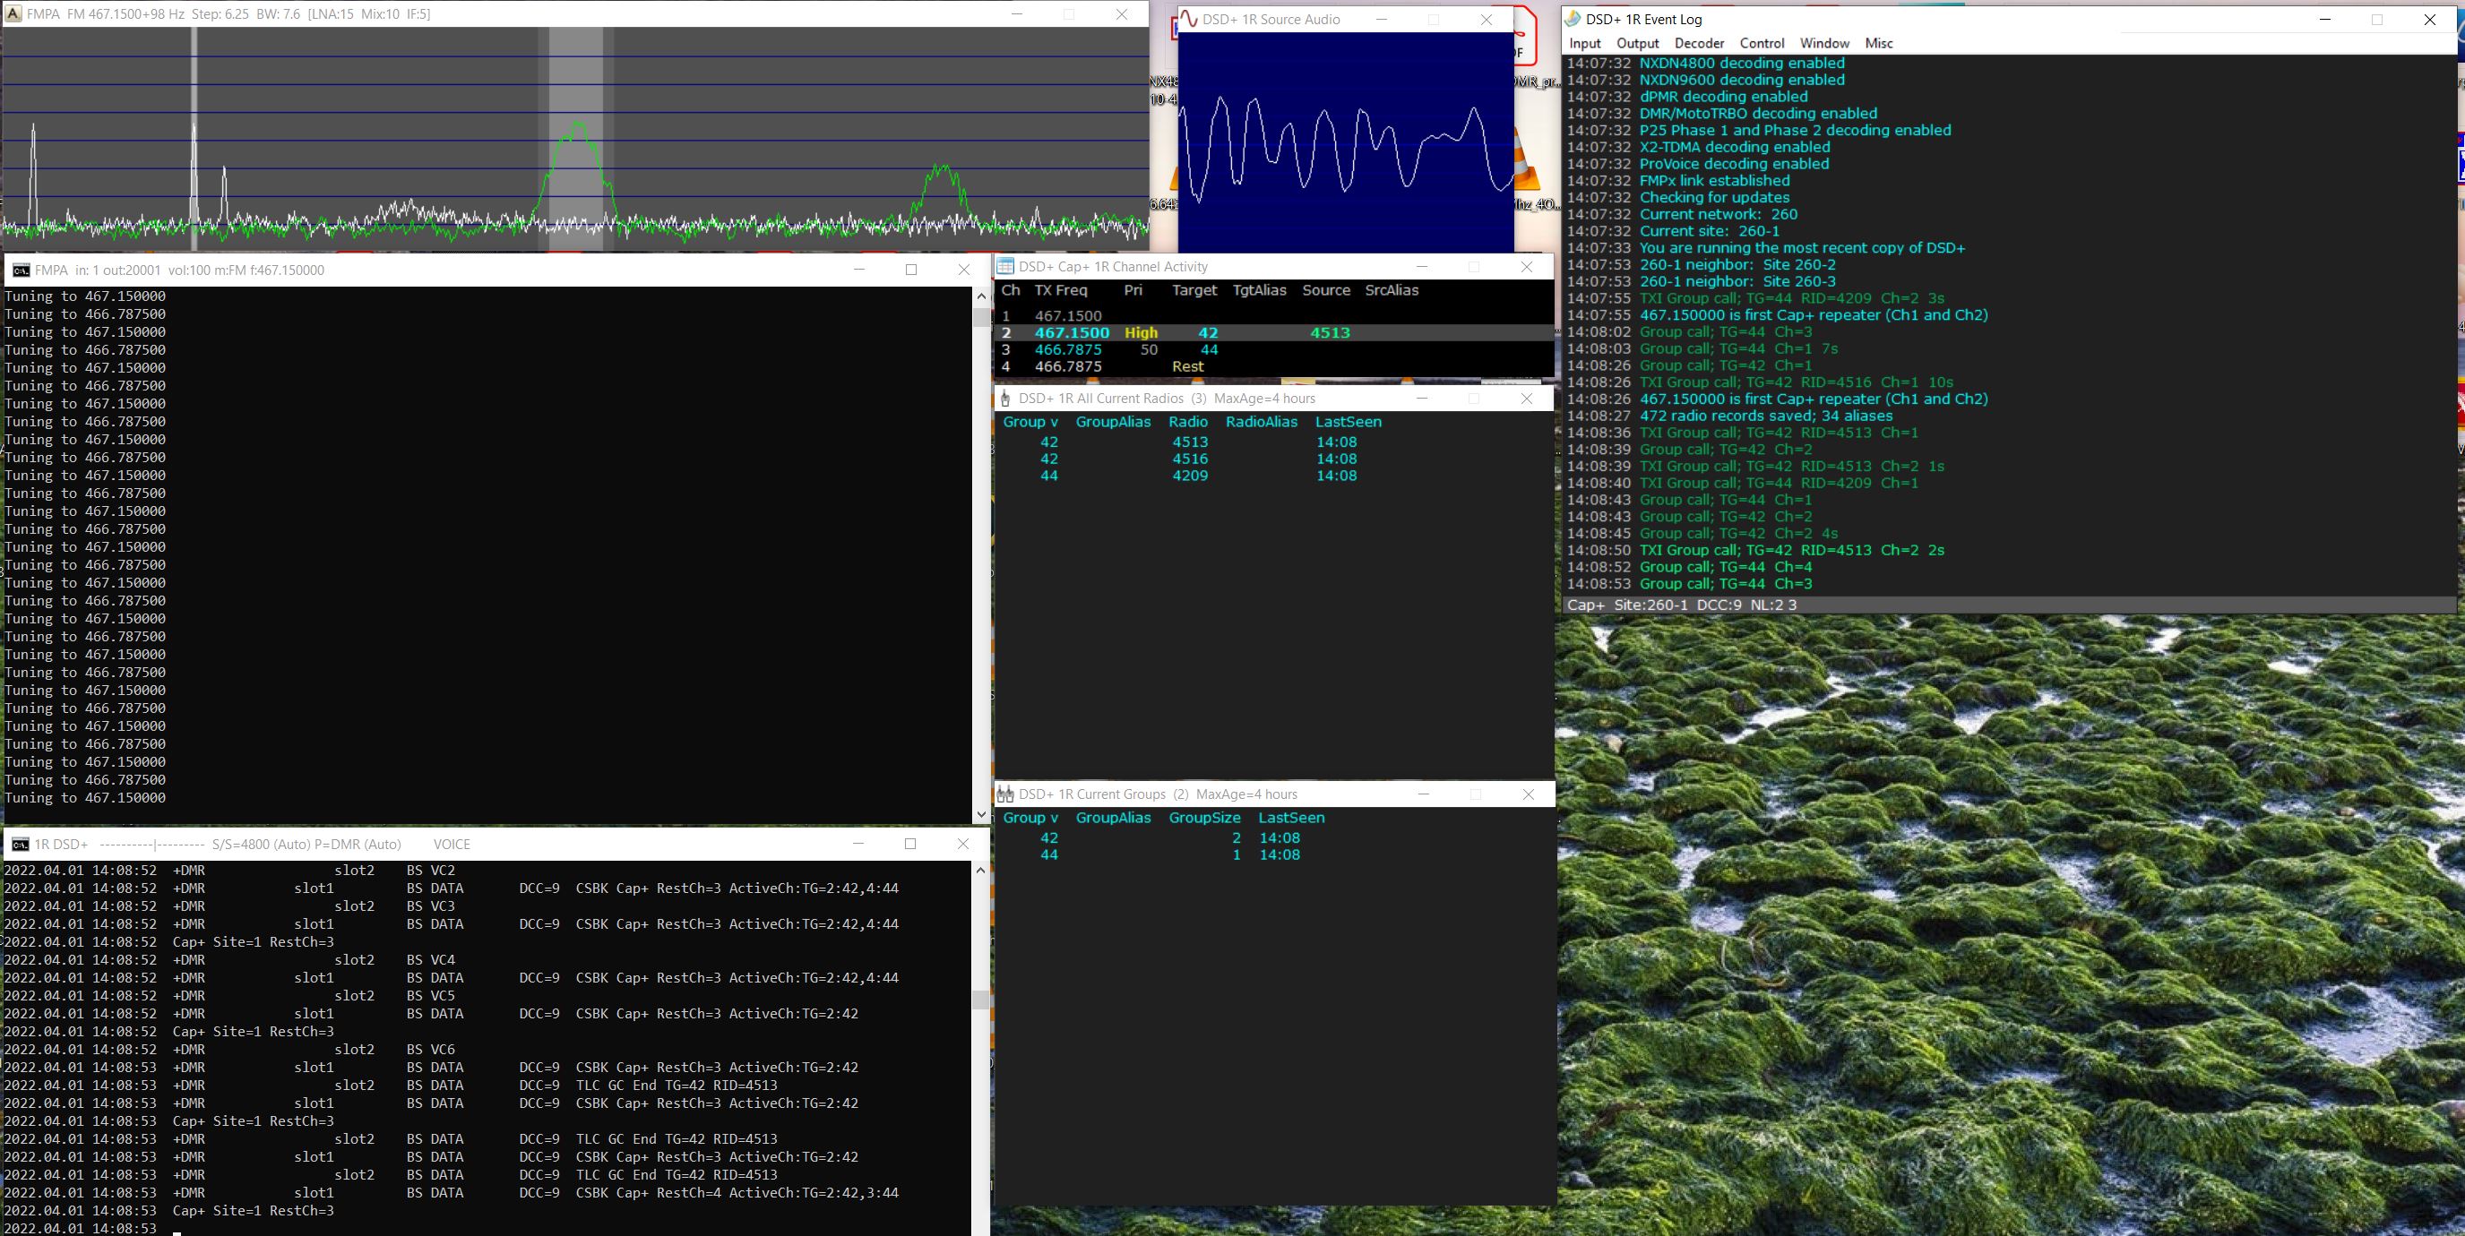Click the FMPA console window icon

pyautogui.click(x=20, y=270)
